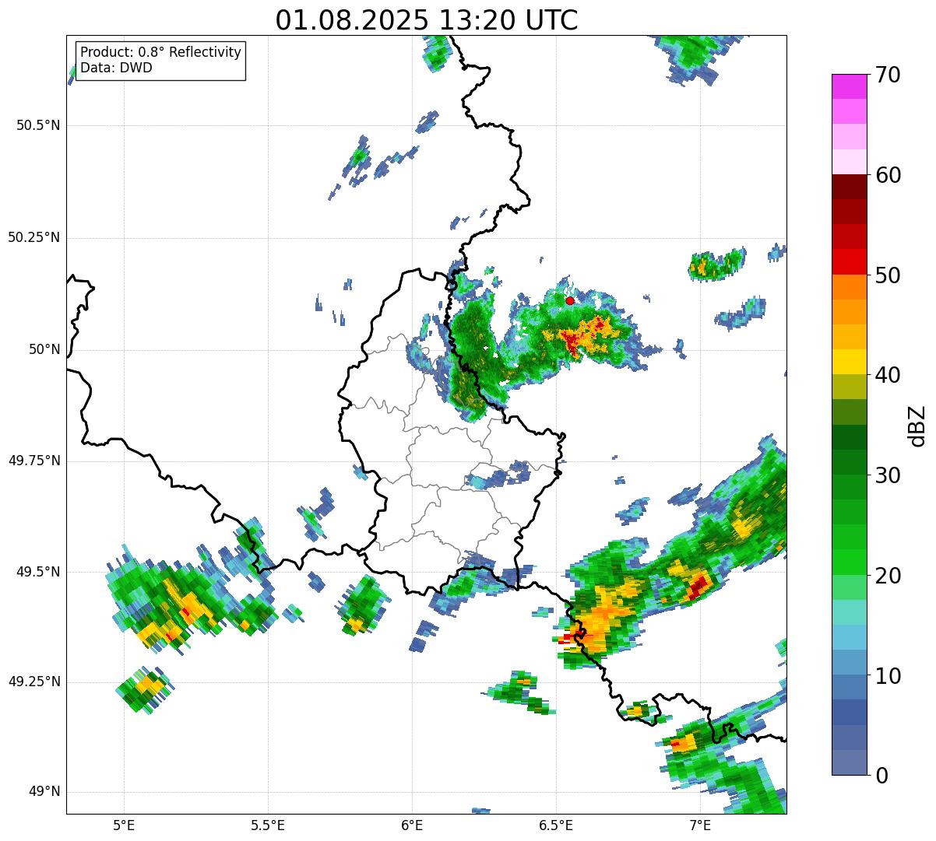Click the 50.25°N latitude label
Viewport: 936px width, 841px height.
tap(33, 237)
